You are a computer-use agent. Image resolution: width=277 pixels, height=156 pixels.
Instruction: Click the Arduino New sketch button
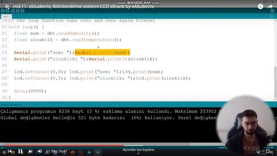pos(13,10)
